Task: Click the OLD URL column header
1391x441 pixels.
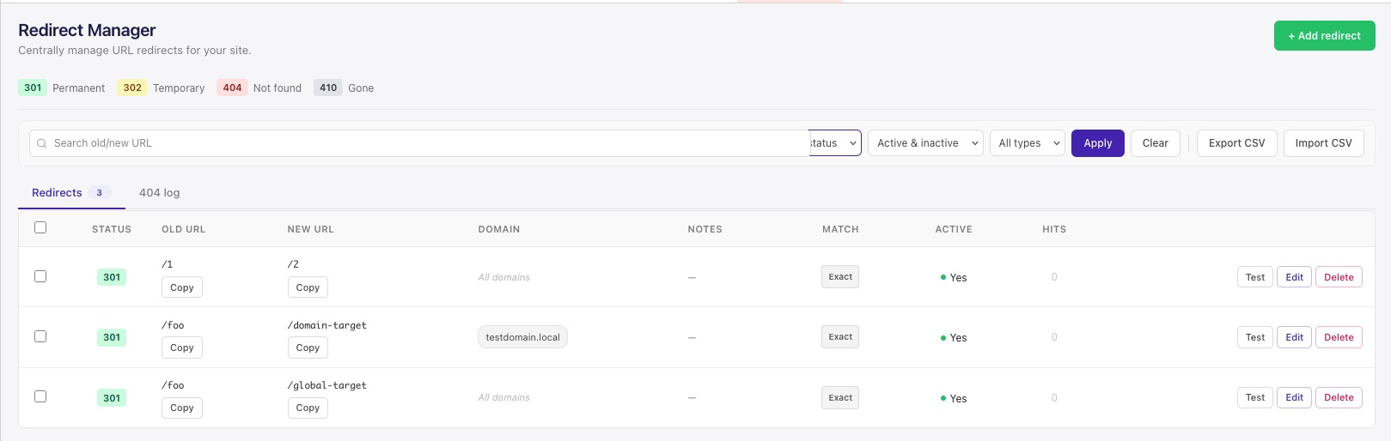Action: tap(184, 229)
